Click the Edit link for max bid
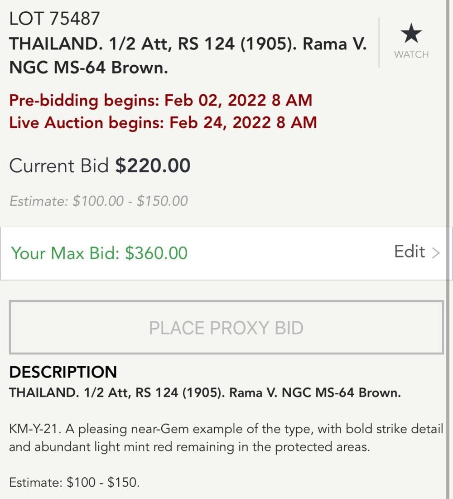 tap(410, 252)
